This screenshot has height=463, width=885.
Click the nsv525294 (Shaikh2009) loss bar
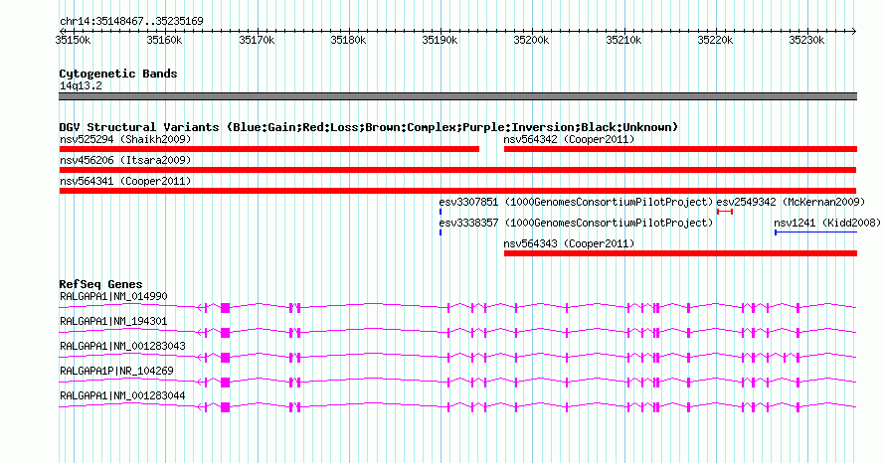point(269,149)
